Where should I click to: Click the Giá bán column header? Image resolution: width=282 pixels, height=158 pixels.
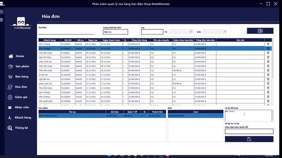[115, 112]
